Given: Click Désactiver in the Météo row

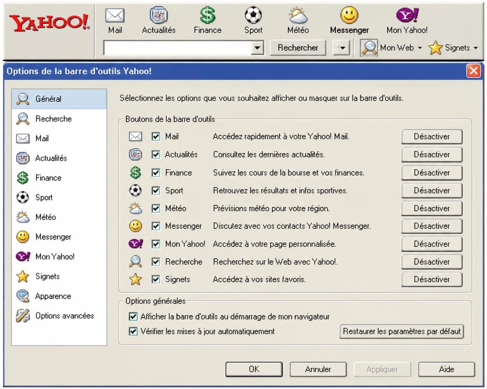Looking at the screenshot, I should 432,208.
